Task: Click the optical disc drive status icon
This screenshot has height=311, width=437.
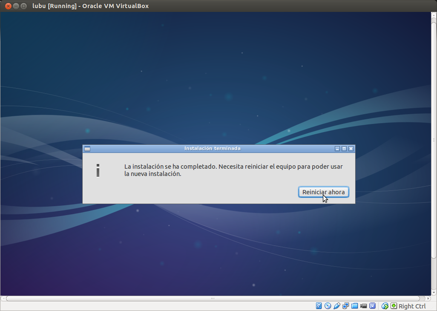Action: click(328, 306)
